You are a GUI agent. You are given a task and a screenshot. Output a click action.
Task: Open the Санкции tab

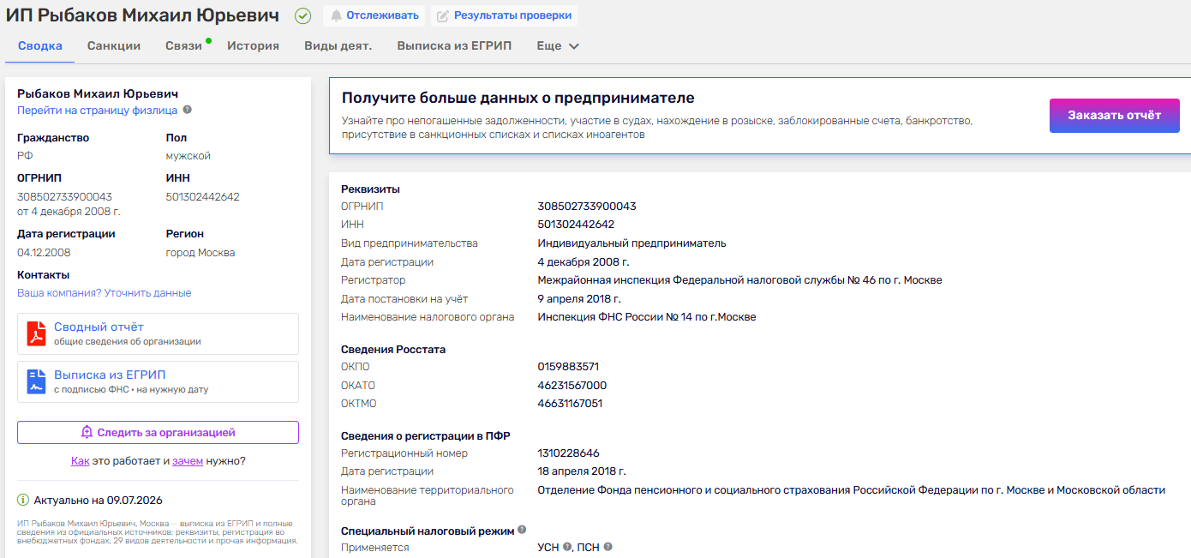coord(114,45)
